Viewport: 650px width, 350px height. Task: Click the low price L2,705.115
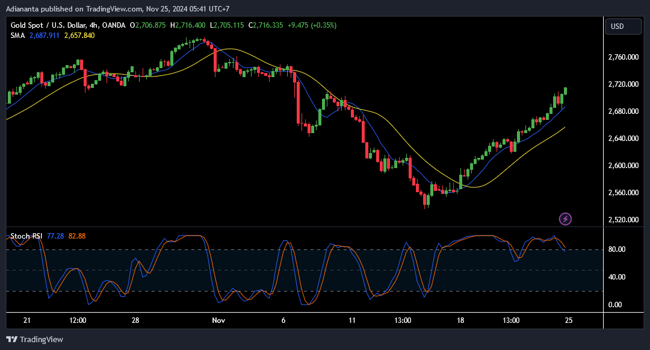(227, 25)
